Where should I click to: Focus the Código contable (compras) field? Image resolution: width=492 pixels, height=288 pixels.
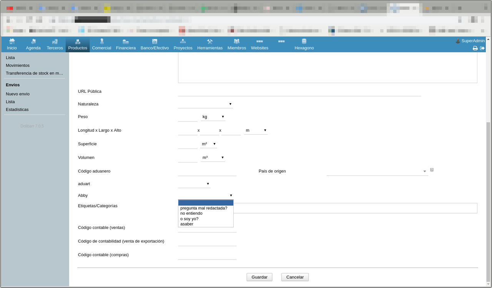click(207, 255)
